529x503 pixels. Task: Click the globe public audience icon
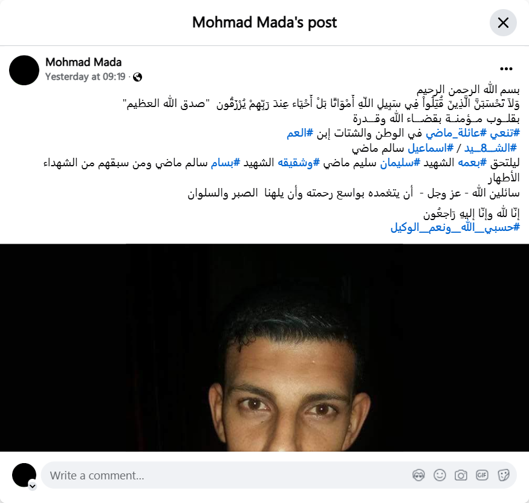[x=137, y=77]
